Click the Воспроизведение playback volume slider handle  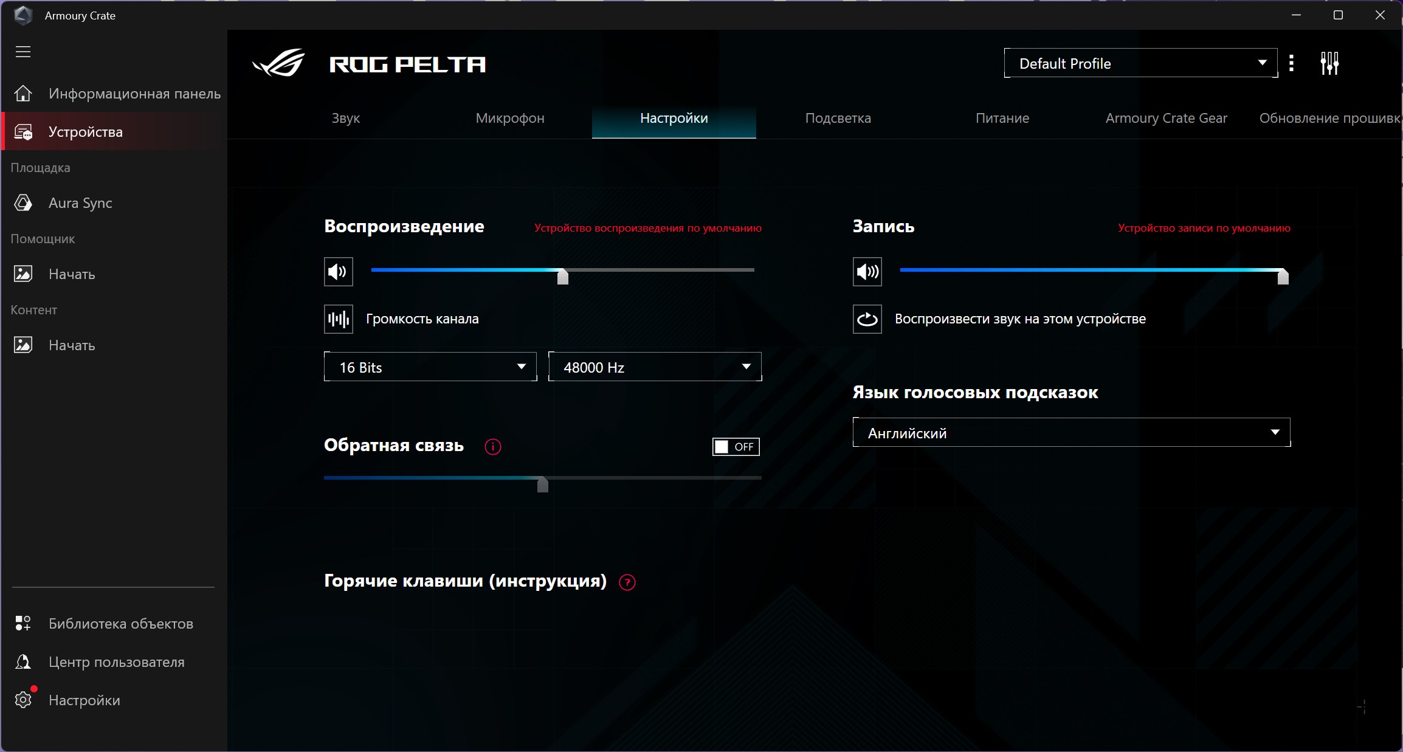563,276
